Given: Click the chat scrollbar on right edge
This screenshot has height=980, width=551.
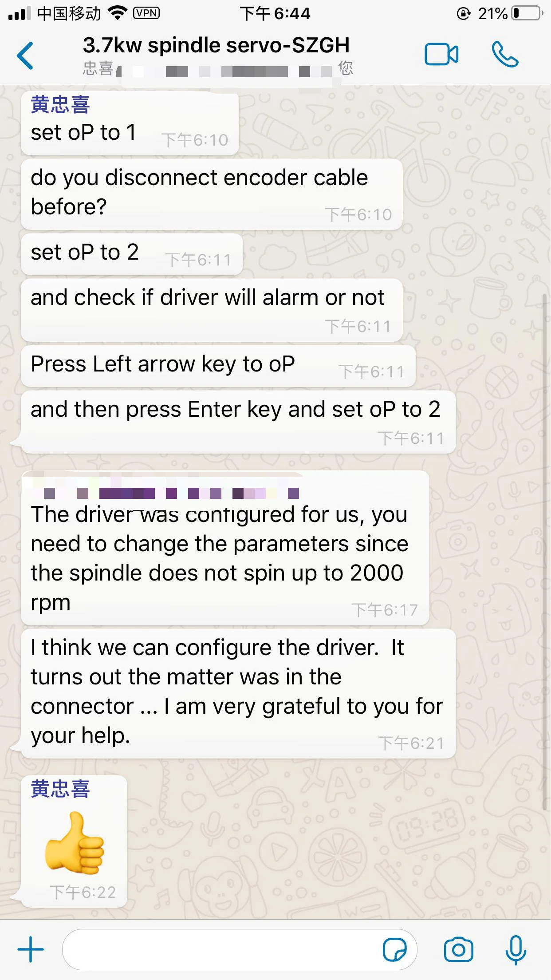Looking at the screenshot, I should [545, 553].
